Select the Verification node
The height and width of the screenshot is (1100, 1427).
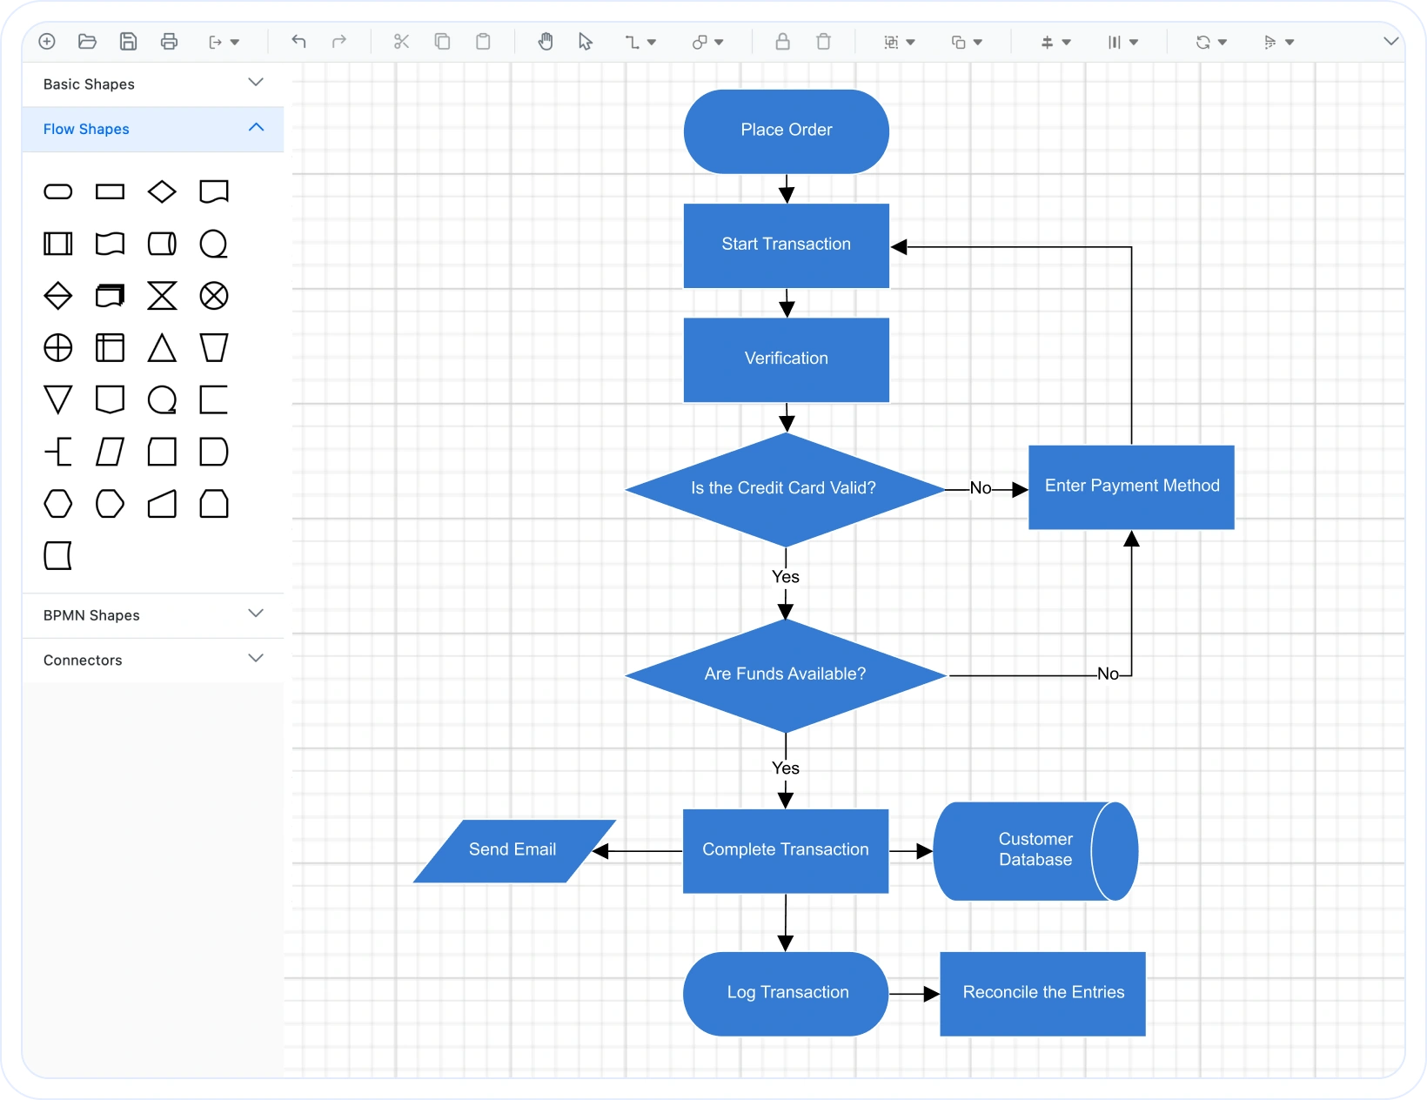tap(787, 359)
